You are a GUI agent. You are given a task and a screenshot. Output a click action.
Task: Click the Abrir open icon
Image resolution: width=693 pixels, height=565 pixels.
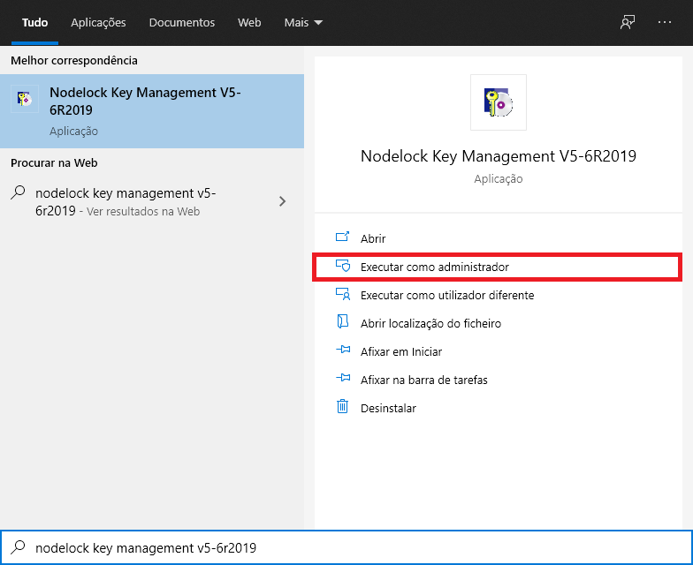(343, 238)
